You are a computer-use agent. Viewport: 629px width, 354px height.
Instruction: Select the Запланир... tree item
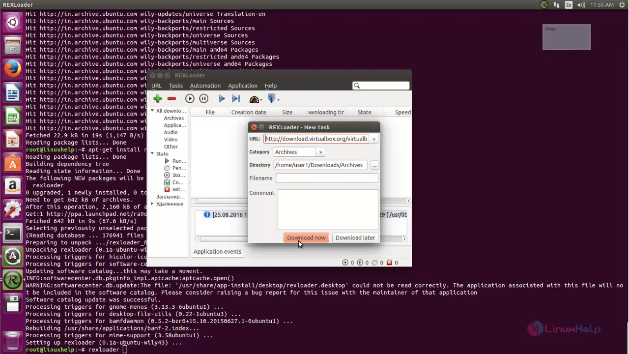pos(171,197)
